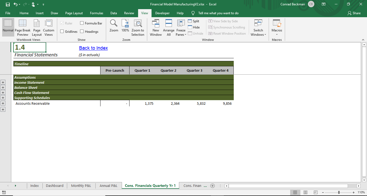Follow the Back to Index link
Viewport: 367px width, 196px height.
tap(93, 48)
